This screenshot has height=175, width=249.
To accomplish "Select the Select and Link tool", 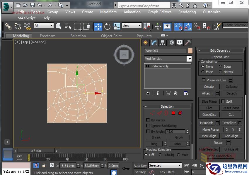I will click(x=8, y=26).
